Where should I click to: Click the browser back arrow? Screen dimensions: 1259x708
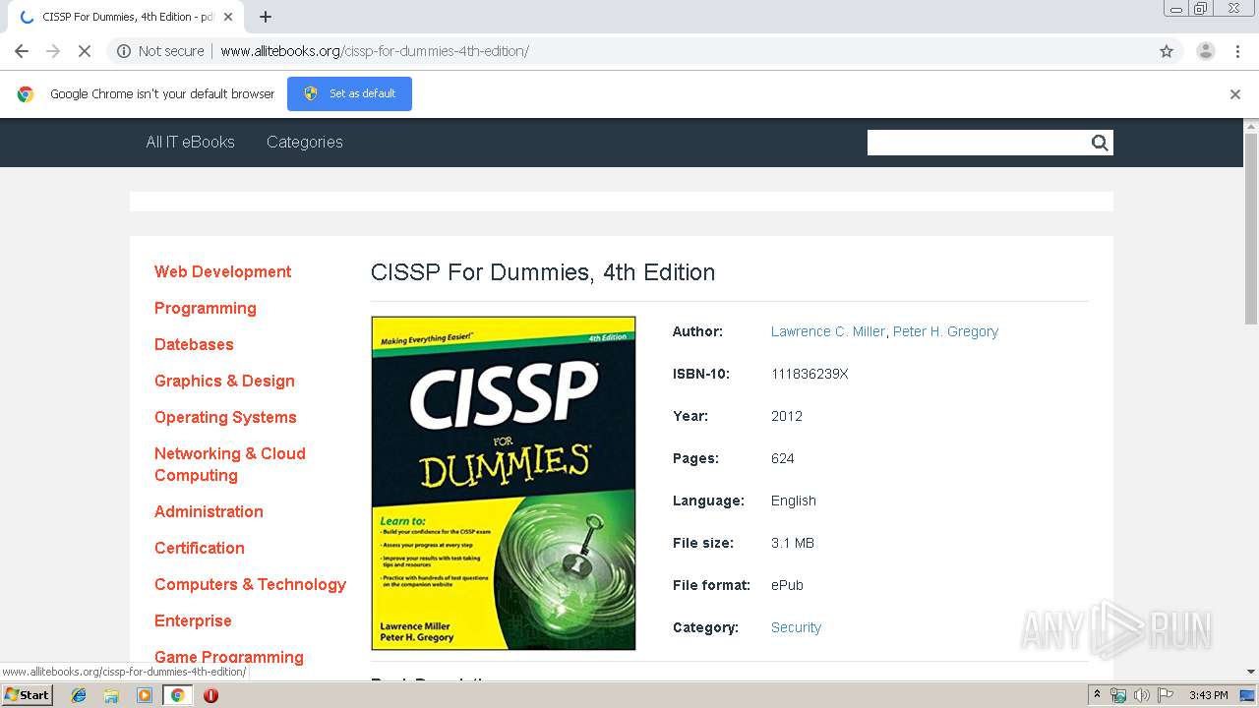click(x=22, y=51)
